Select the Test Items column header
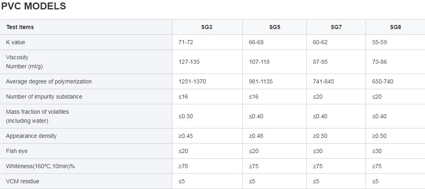Viewport: 425px width, 189px height. [x=20, y=27]
